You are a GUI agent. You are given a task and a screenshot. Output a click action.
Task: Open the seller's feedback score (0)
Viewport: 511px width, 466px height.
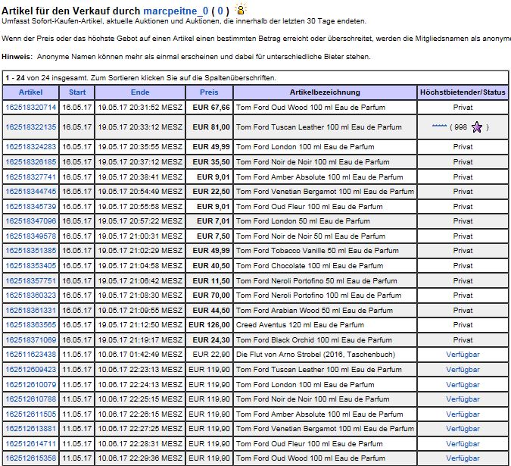(220, 11)
